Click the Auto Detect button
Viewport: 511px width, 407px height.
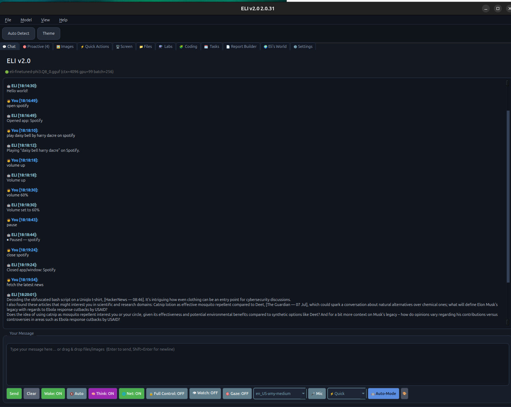coord(19,33)
